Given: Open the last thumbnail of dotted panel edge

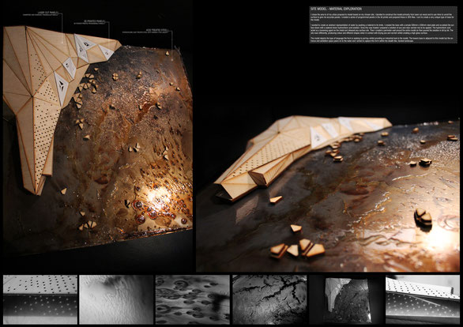Looking at the screenshot, I should [423, 299].
